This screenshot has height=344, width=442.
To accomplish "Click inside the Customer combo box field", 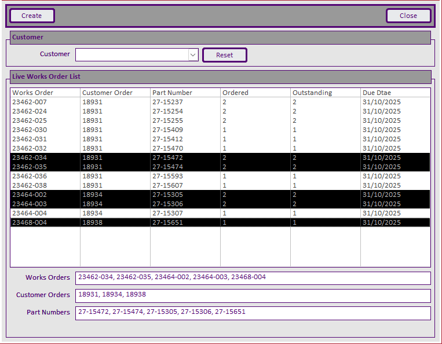I will pos(131,55).
